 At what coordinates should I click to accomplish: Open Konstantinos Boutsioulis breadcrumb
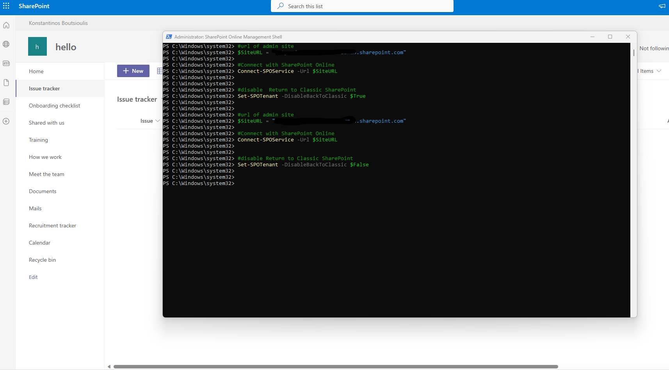tap(58, 23)
